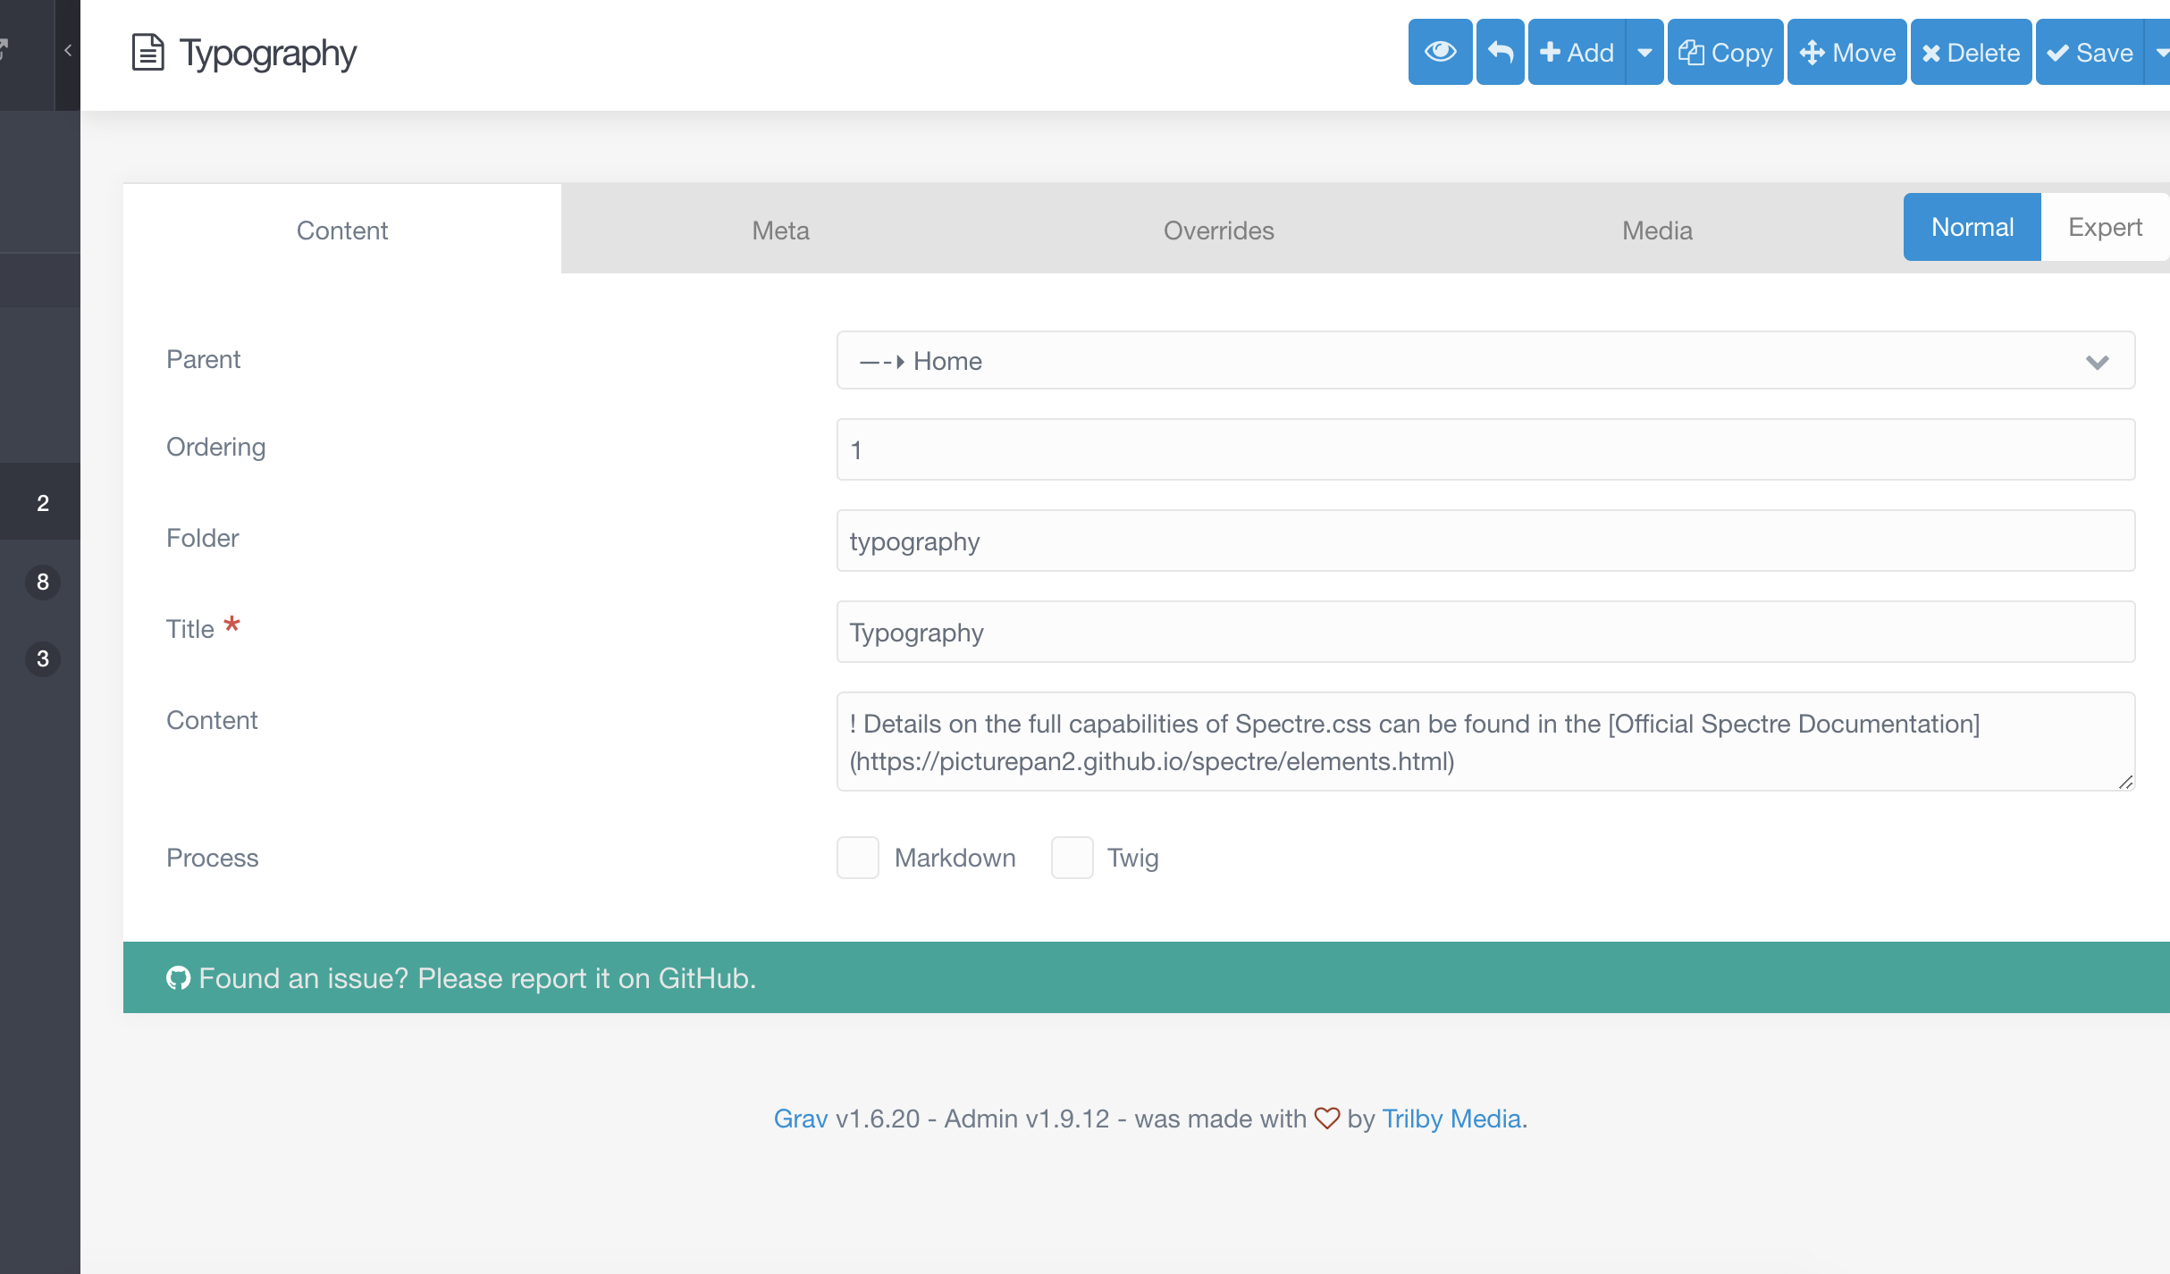Select Normal editing mode
The image size is (2170, 1274).
click(1972, 227)
